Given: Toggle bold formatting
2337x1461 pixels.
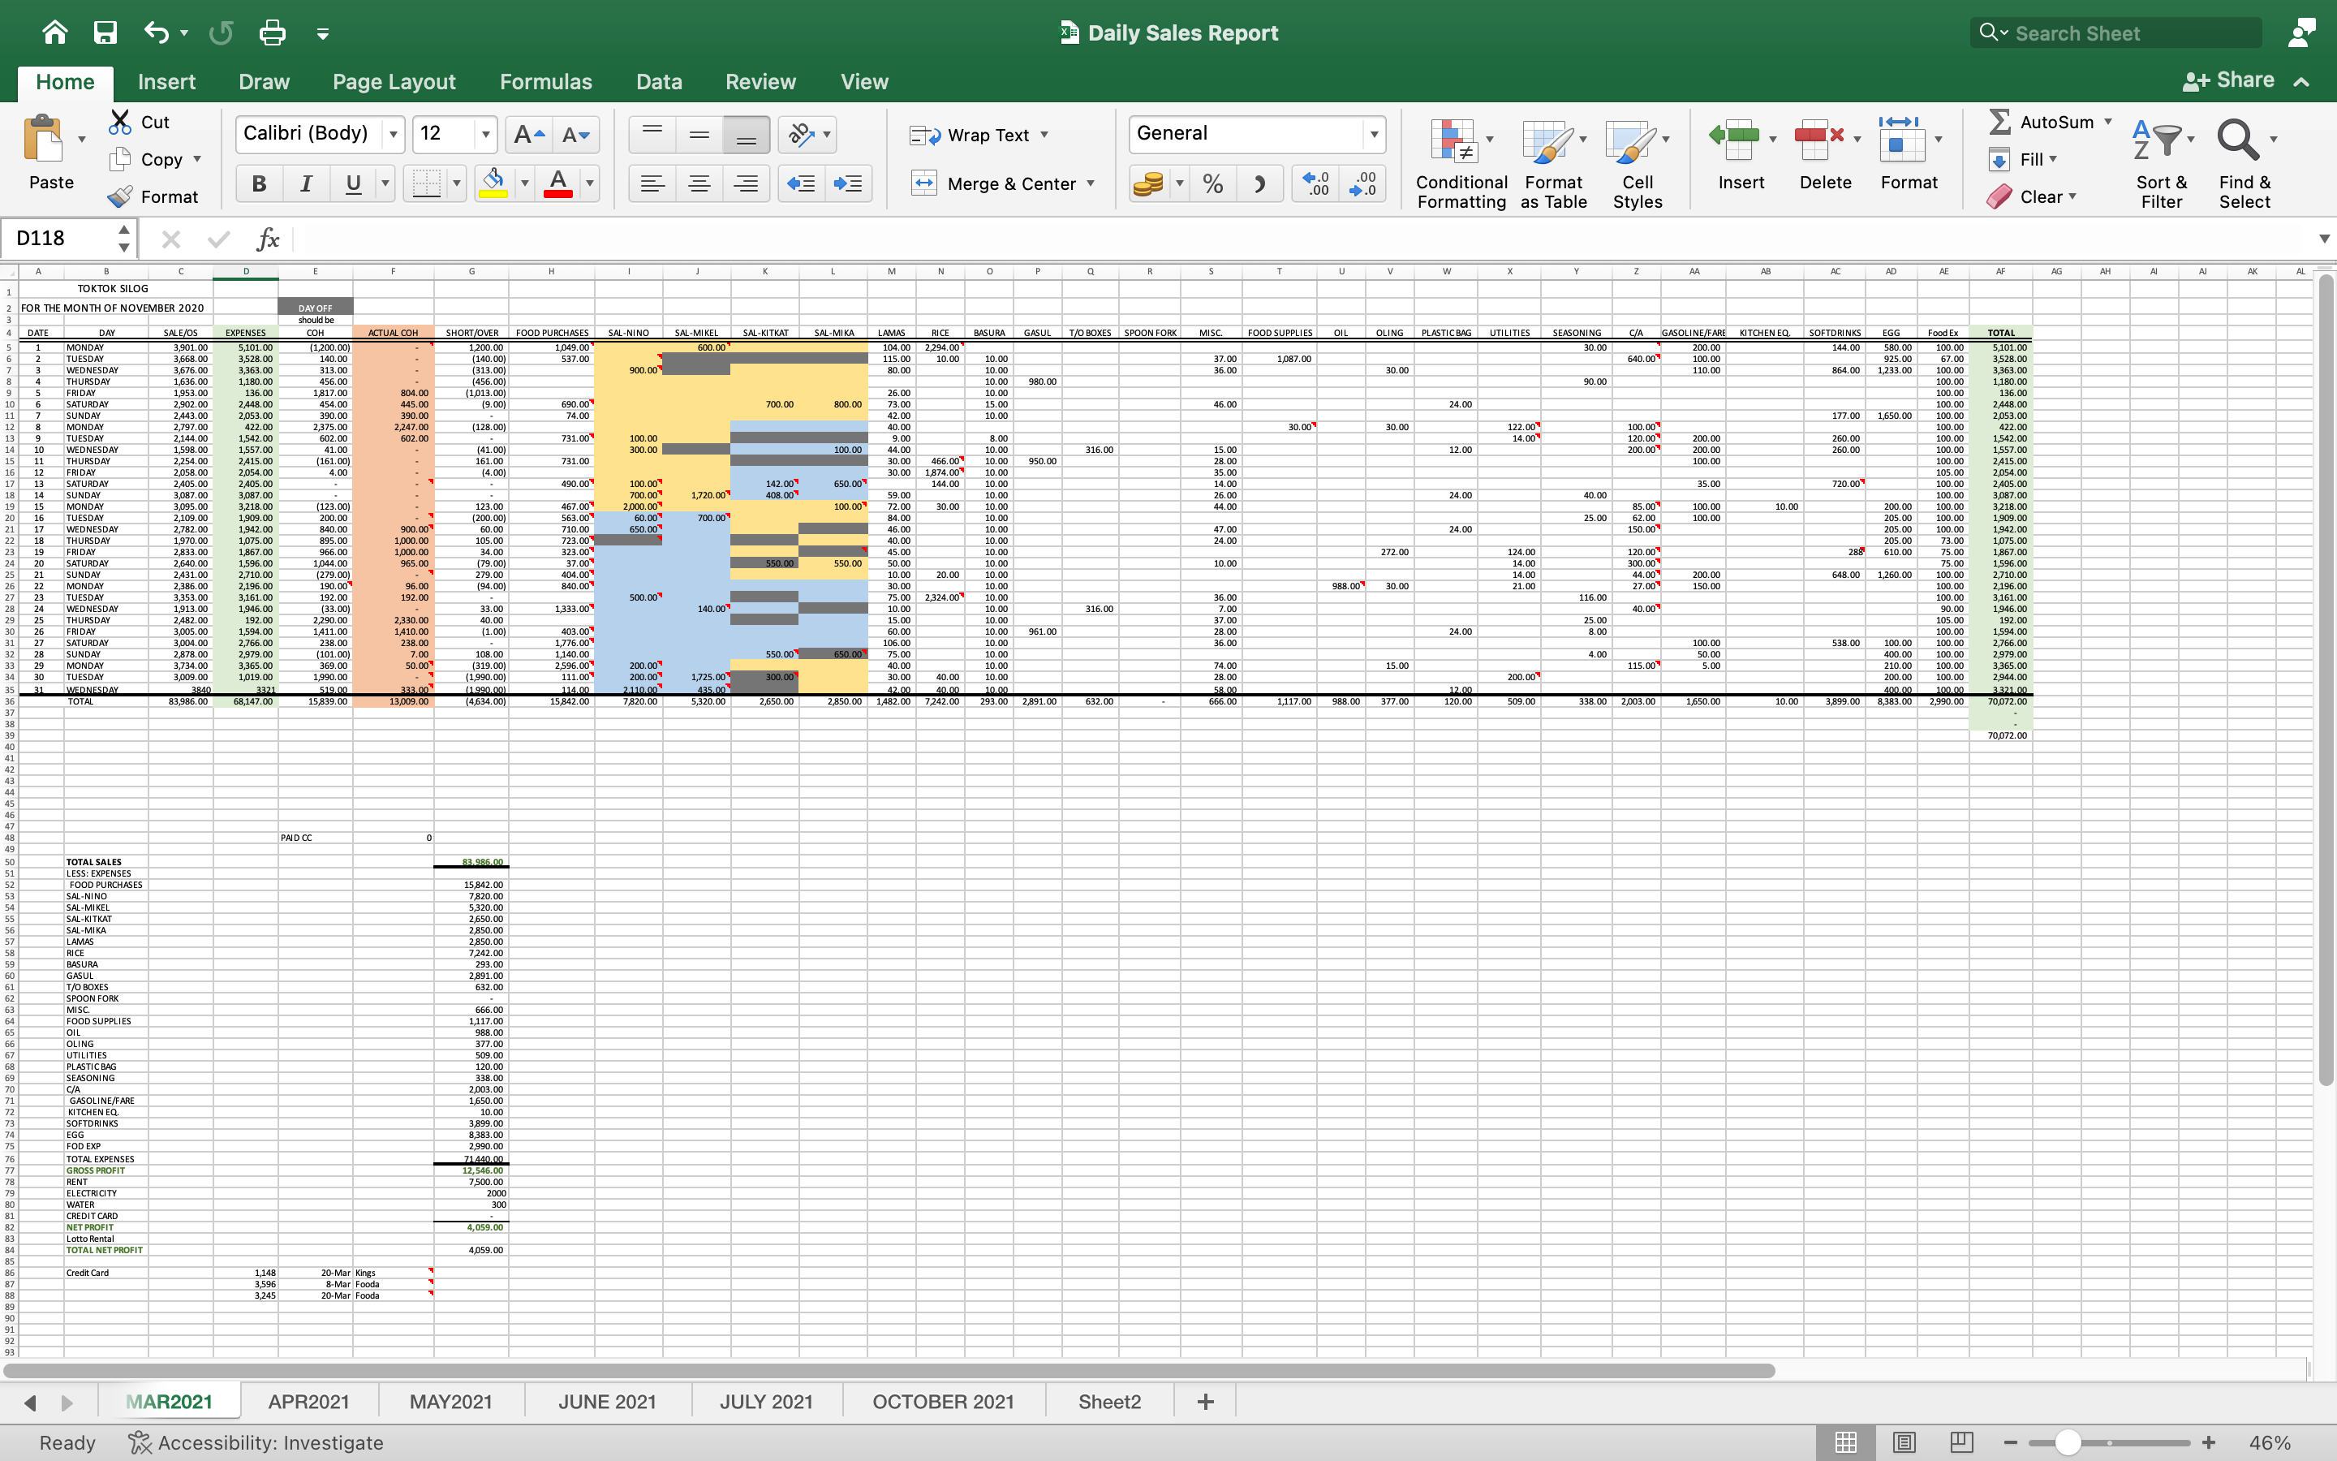Looking at the screenshot, I should (259, 183).
